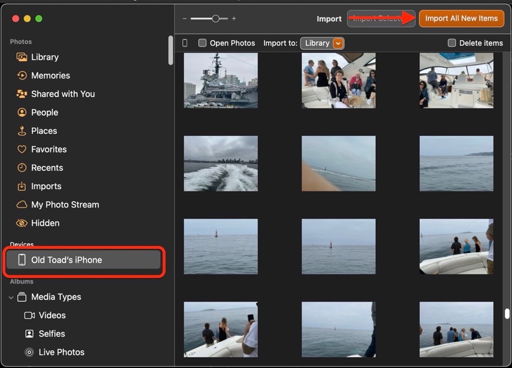
Task: Show the Hidden album
Action: point(45,223)
